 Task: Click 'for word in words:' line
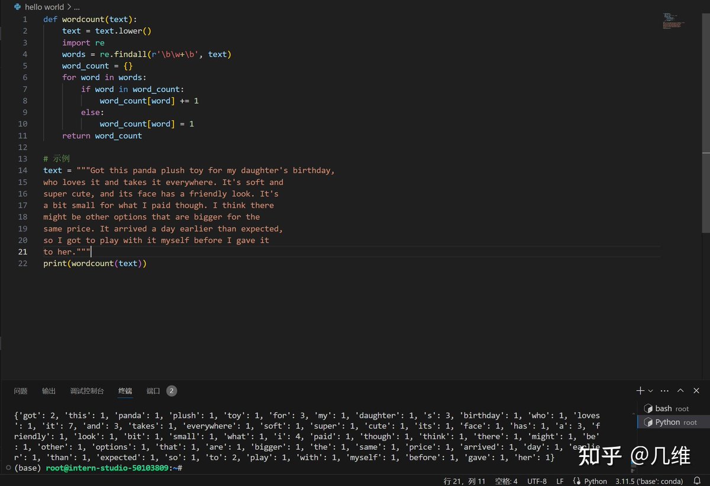[x=104, y=78]
